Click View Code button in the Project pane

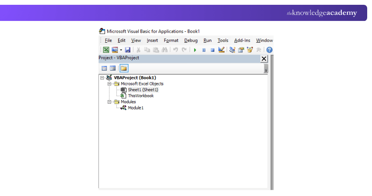click(104, 68)
